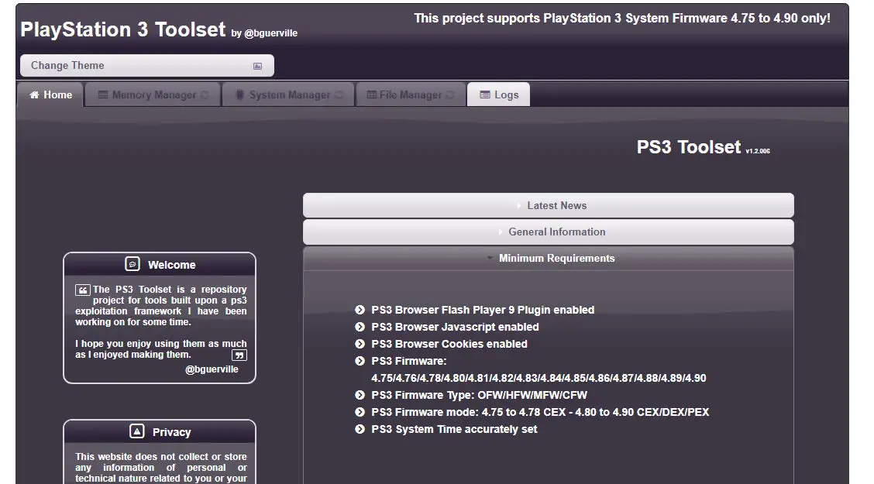Click the by @bguerville header credit
Screen dimensions: 874x484
(x=264, y=33)
